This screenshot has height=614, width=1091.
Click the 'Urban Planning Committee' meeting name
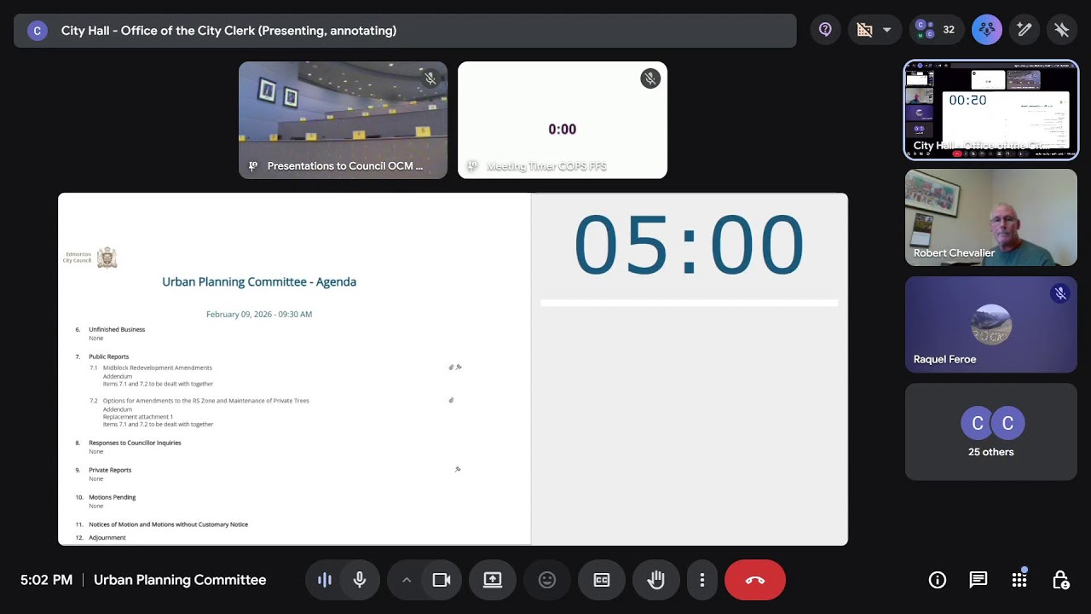pos(180,580)
